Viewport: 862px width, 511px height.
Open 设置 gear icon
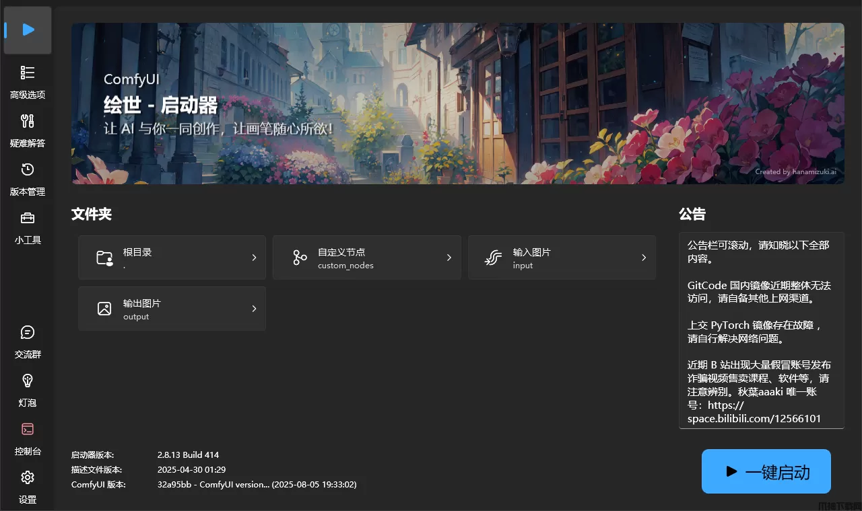click(x=28, y=477)
